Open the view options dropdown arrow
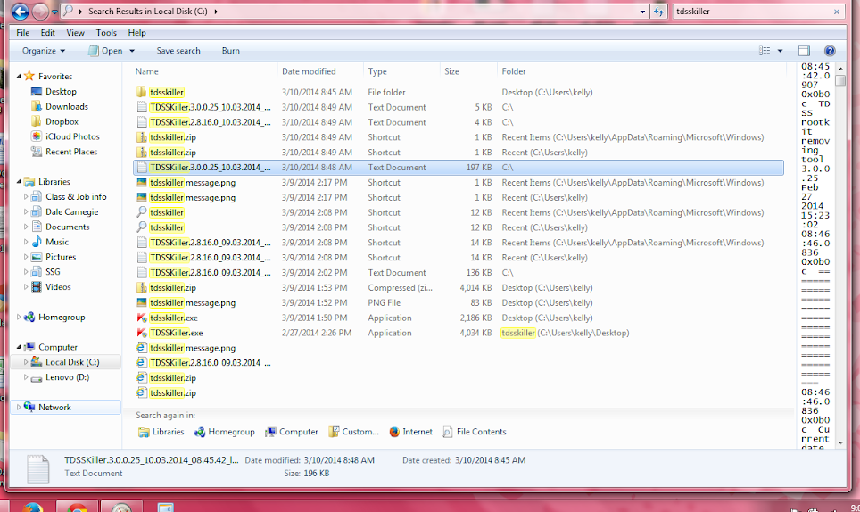Image resolution: width=860 pixels, height=512 pixels. pyautogui.click(x=780, y=51)
